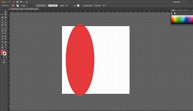Viewport: 193px width, 111px height.
Task: Choose the Mesh tool
Action: click(2, 36)
